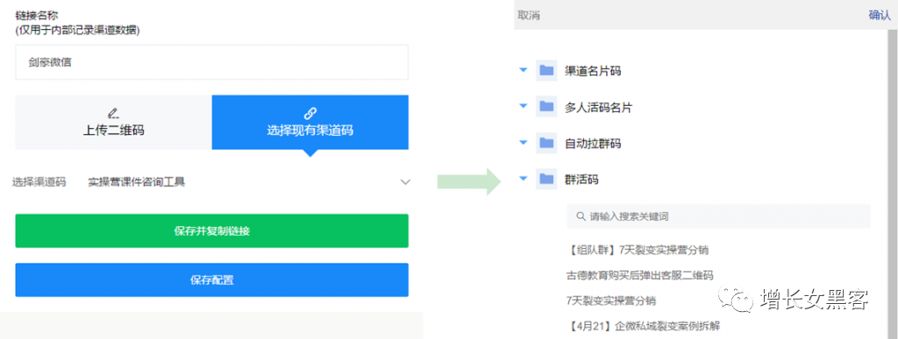Screen dimensions: 898x339
Task: Click the 群活码 folder icon
Action: coord(546,179)
